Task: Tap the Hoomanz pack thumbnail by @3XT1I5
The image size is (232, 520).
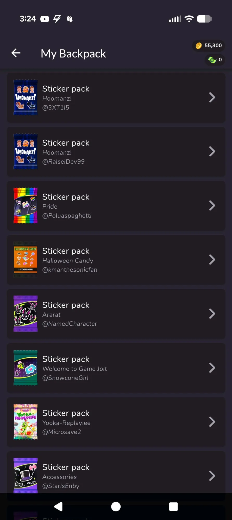Action: coord(26,98)
